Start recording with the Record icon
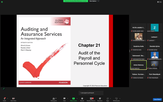 coord(82,98)
